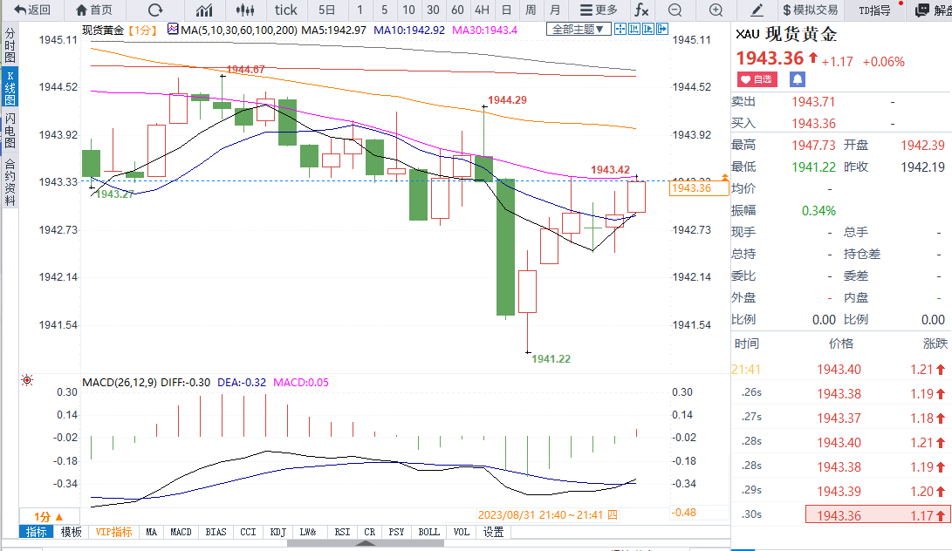Select the candlestick chart type icon
The height and width of the screenshot is (551, 952).
tap(244, 10)
